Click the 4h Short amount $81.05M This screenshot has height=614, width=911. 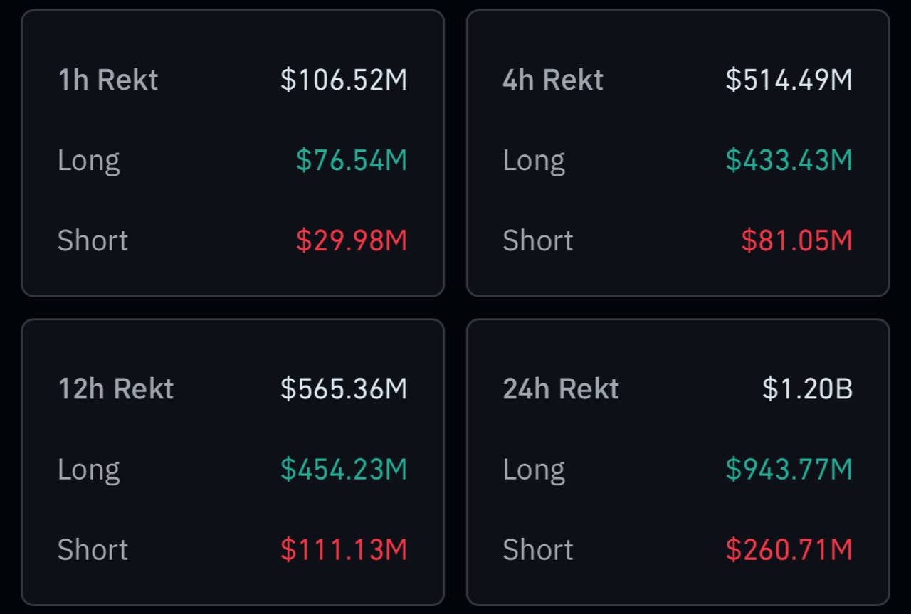click(796, 240)
